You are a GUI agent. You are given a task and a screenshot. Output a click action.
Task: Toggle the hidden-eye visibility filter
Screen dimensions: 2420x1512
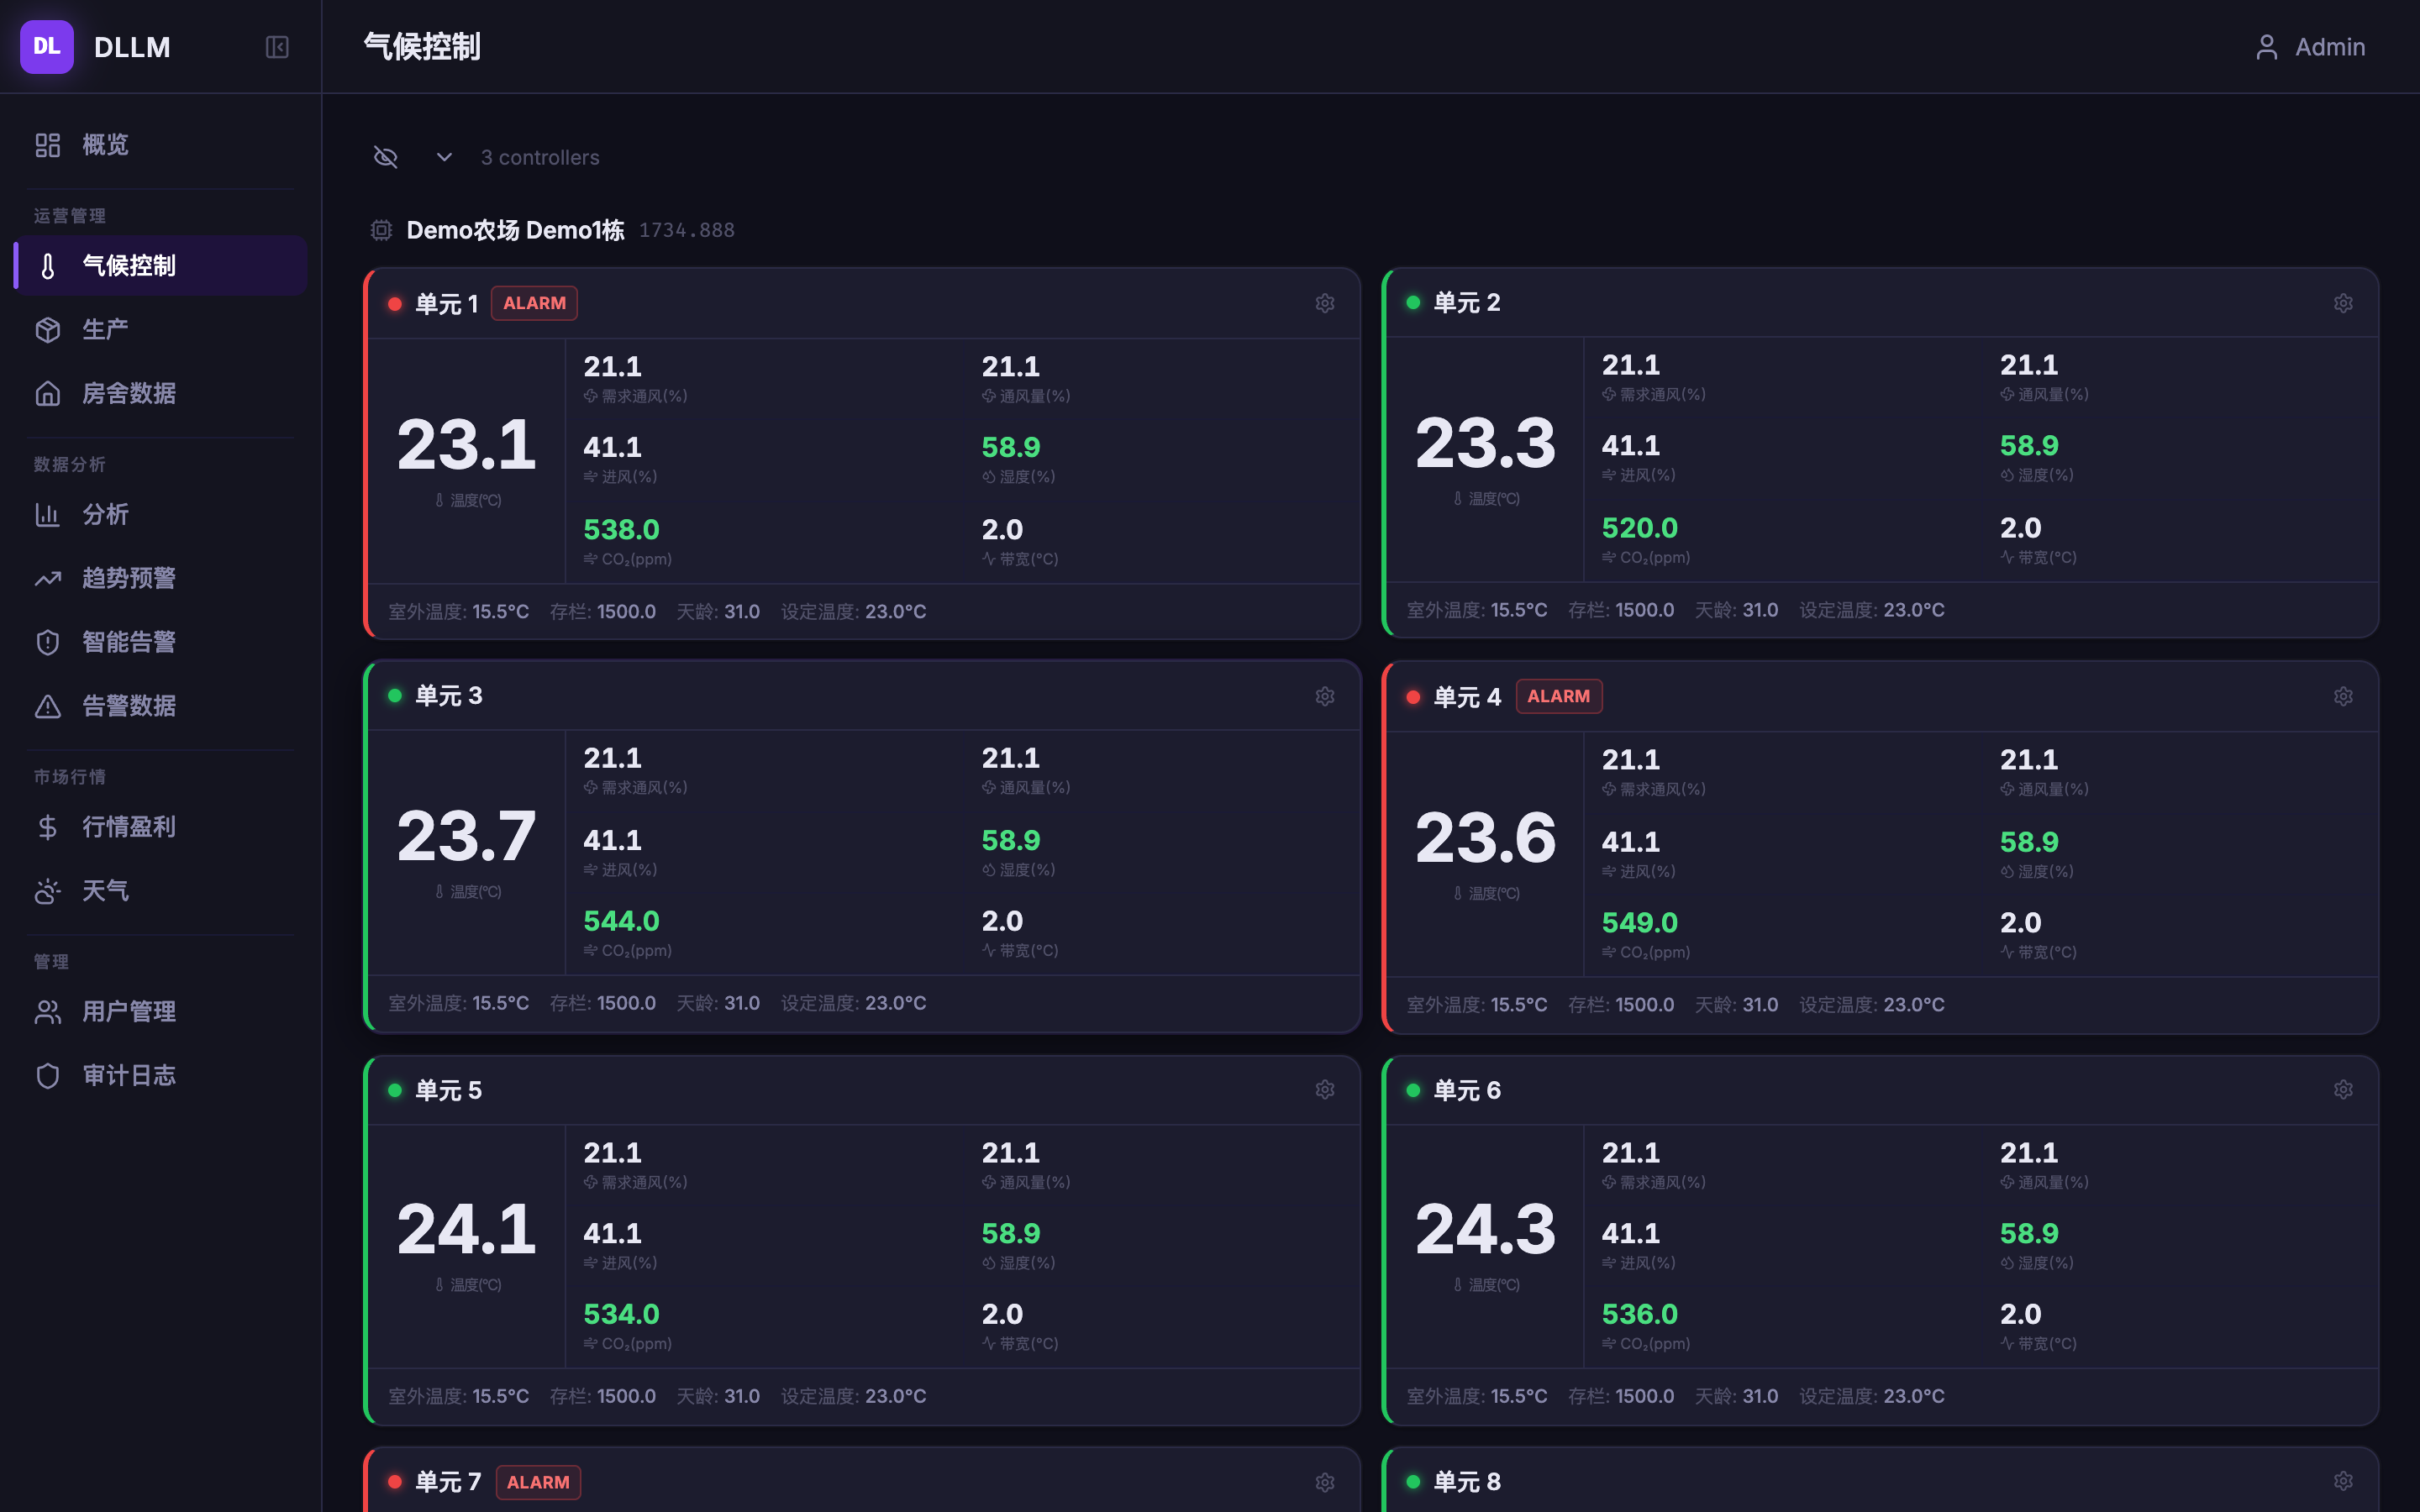click(x=386, y=157)
